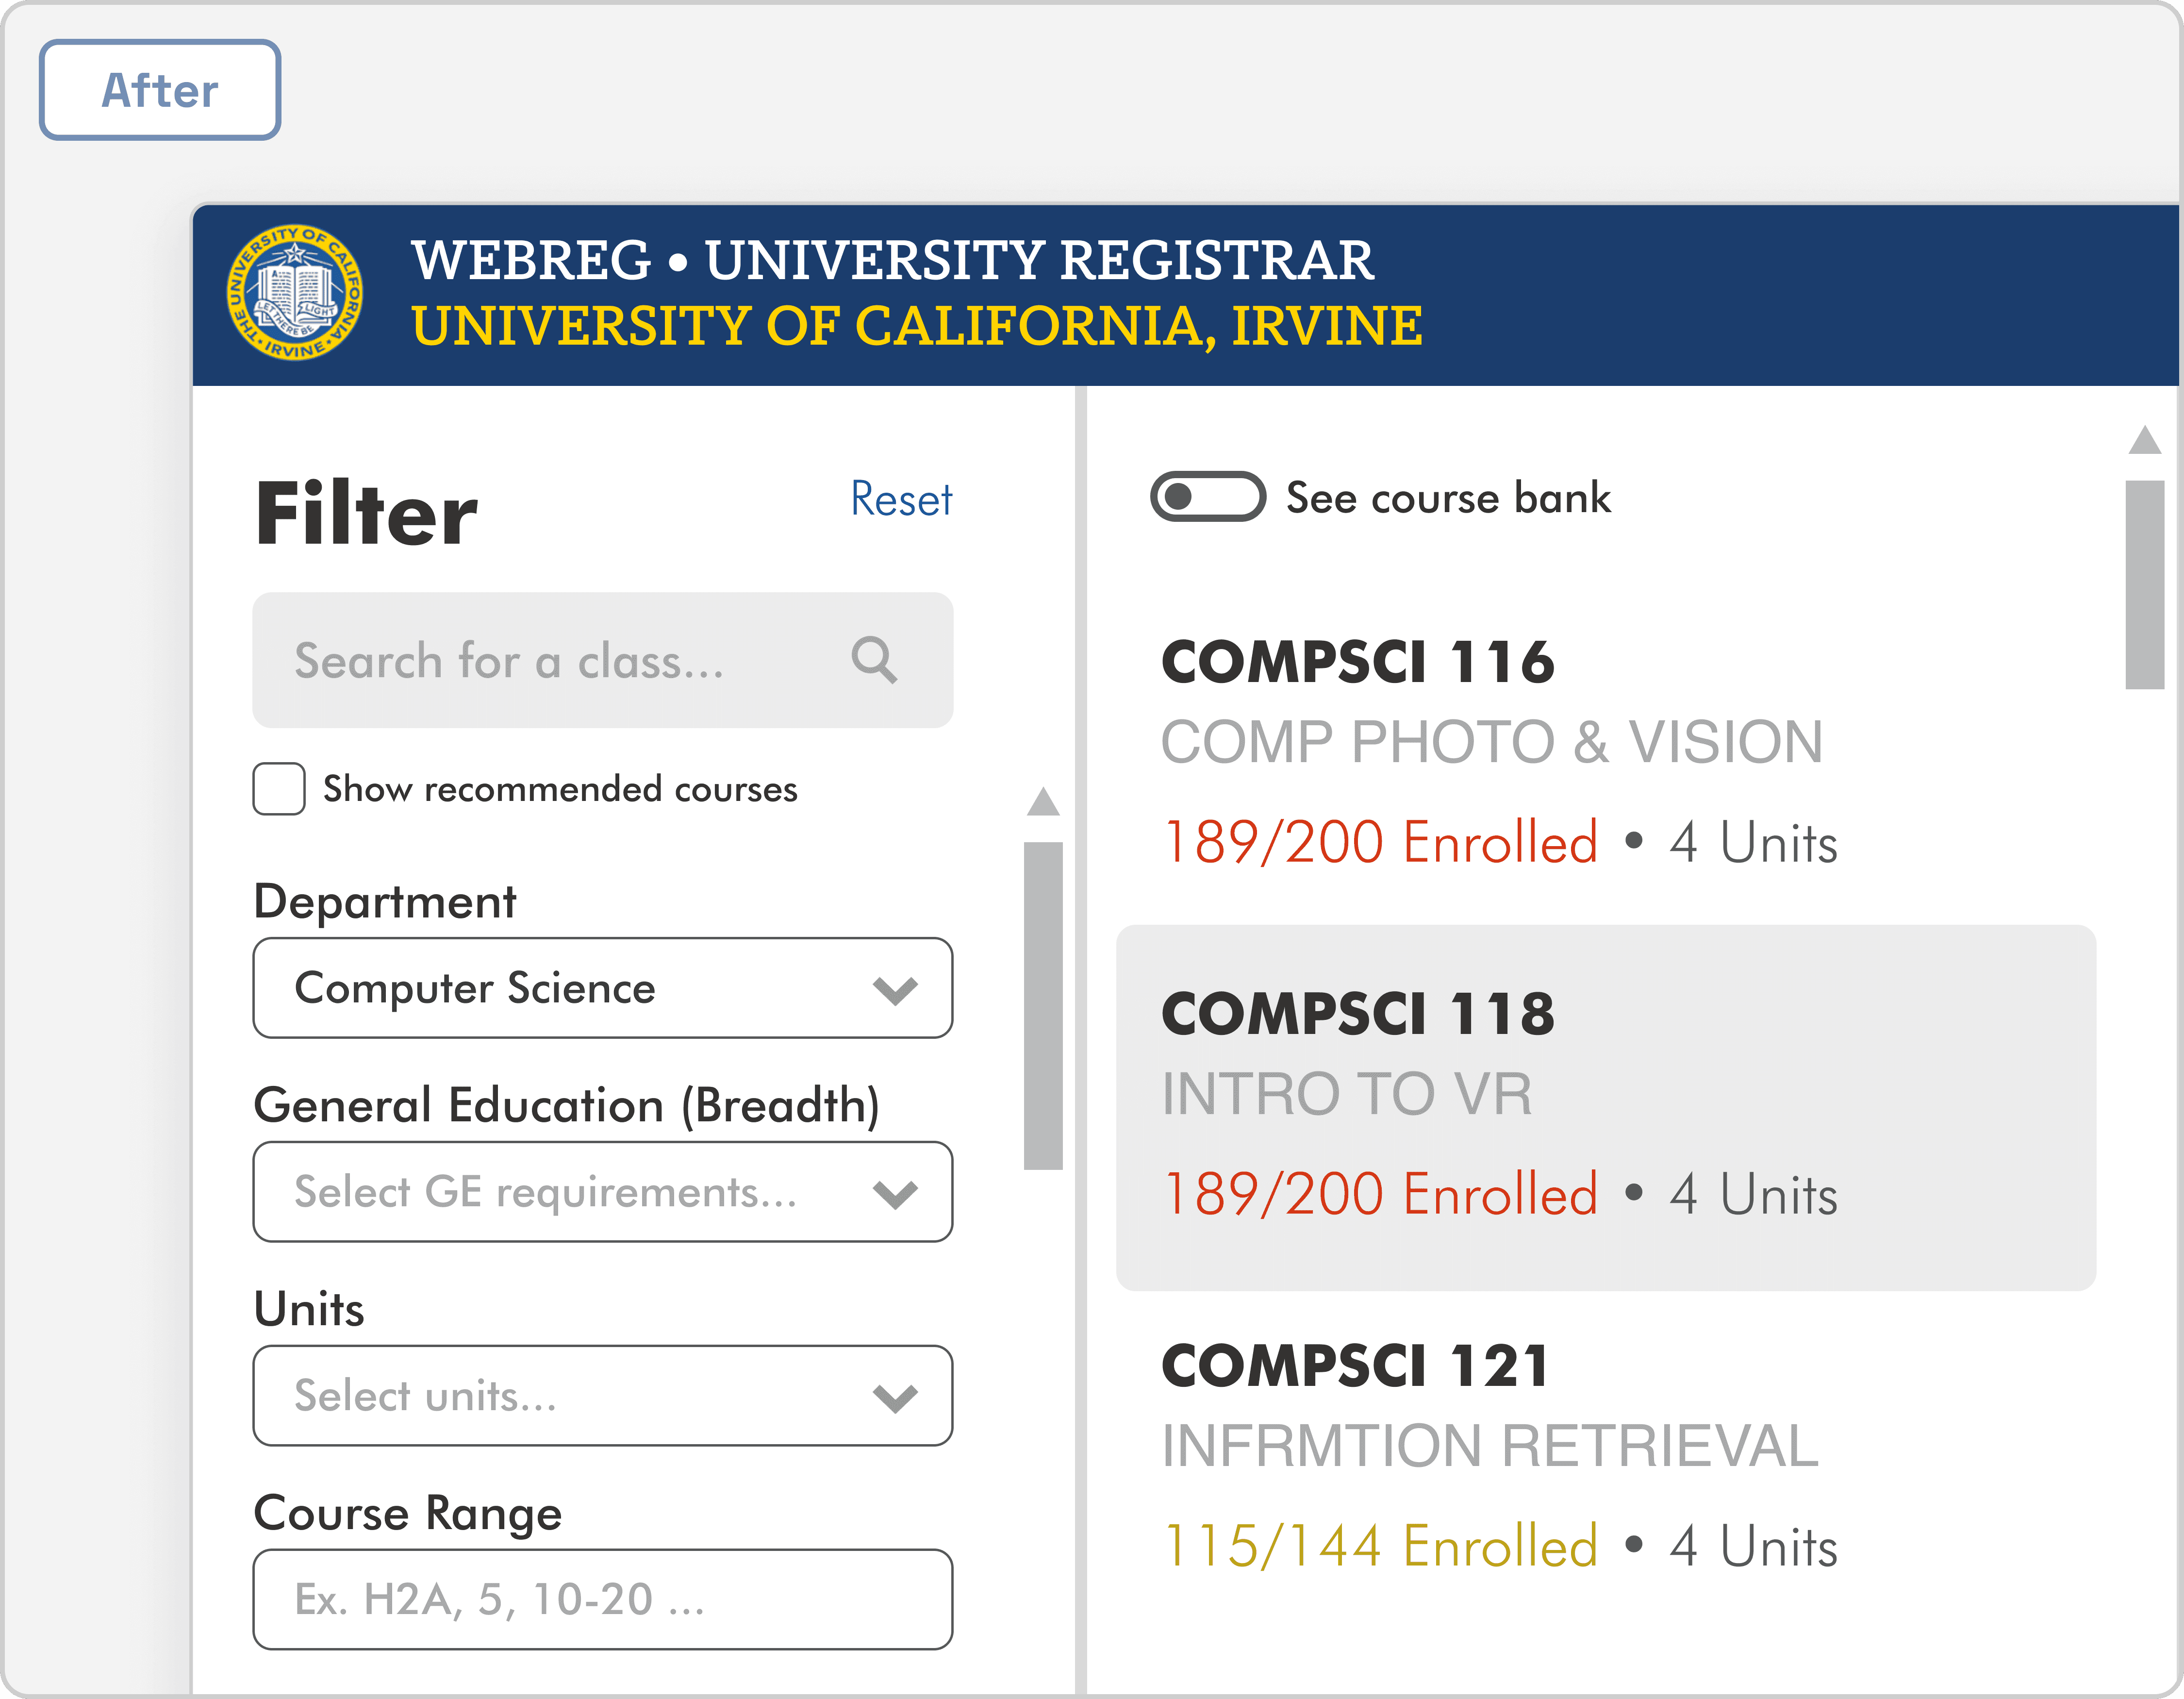The image size is (2184, 1699).
Task: Click the General Education (Breadth) label
Action: click(567, 1106)
